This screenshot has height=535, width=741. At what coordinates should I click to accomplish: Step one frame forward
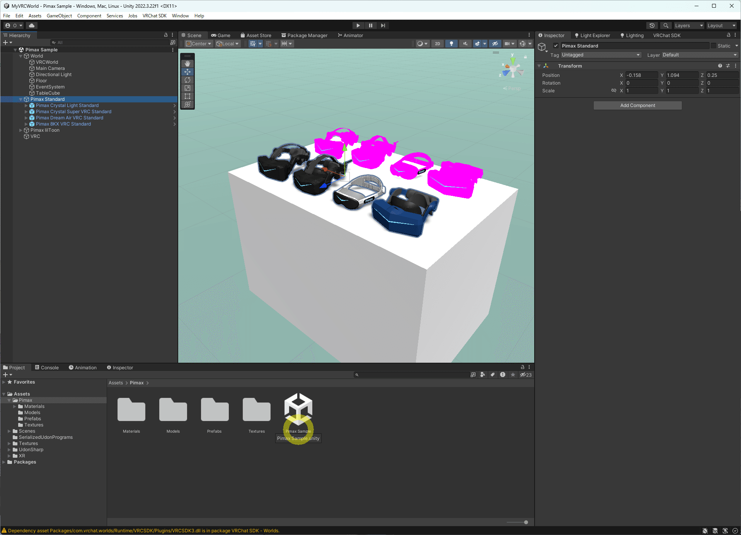pos(383,25)
